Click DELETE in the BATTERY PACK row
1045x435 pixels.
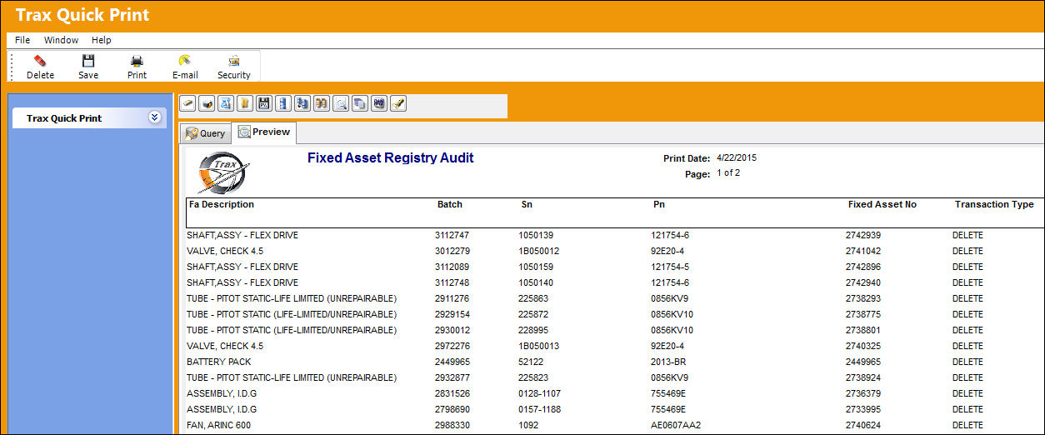coord(967,362)
